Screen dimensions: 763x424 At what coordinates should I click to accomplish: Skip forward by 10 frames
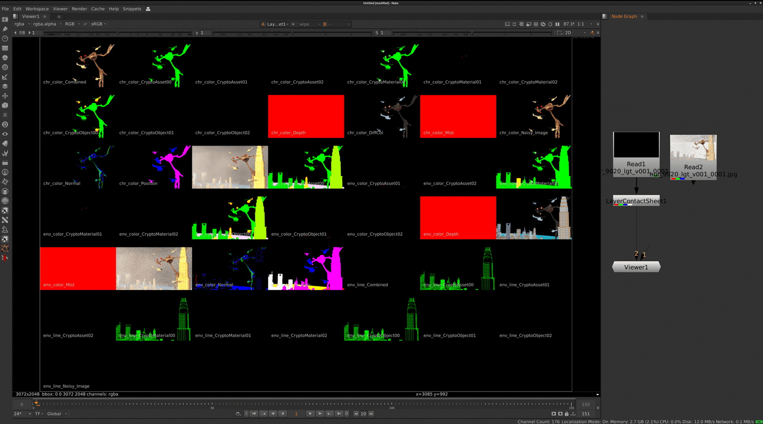pyautogui.click(x=371, y=414)
